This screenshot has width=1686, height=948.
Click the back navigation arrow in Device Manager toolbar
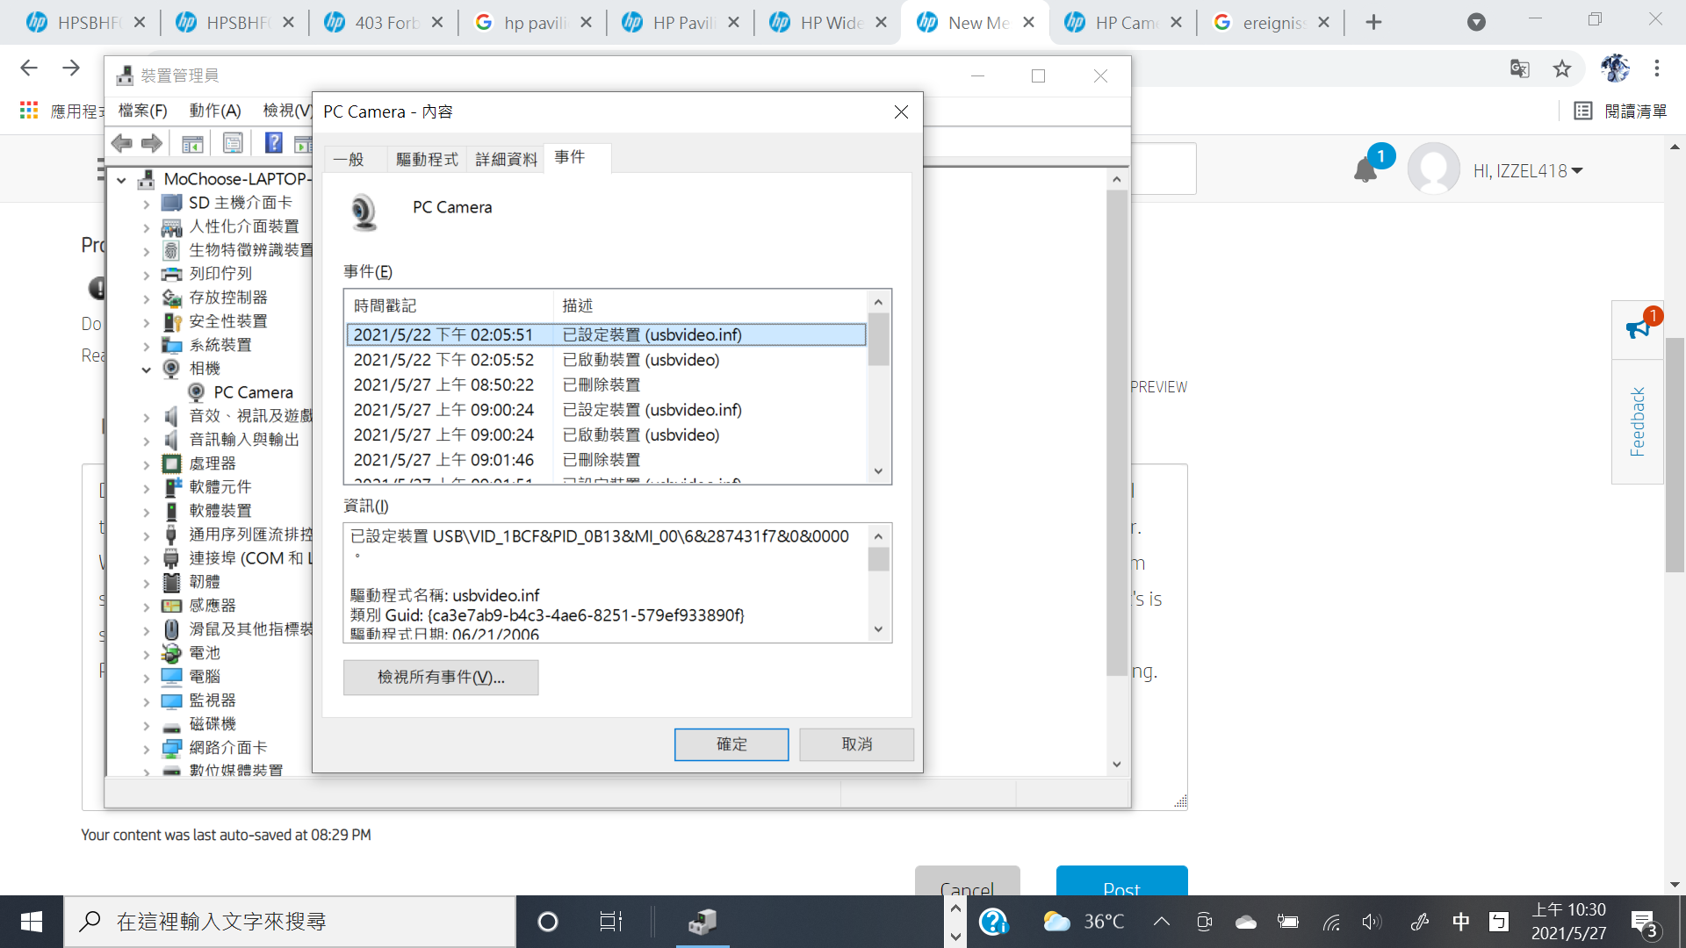[x=122, y=142]
